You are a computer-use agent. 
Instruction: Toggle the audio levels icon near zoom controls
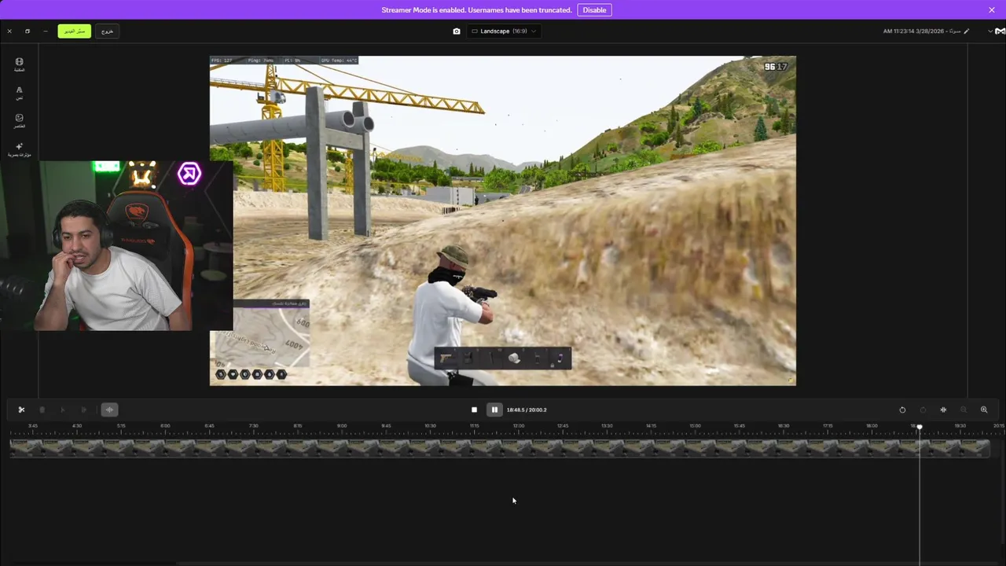pyautogui.click(x=943, y=410)
